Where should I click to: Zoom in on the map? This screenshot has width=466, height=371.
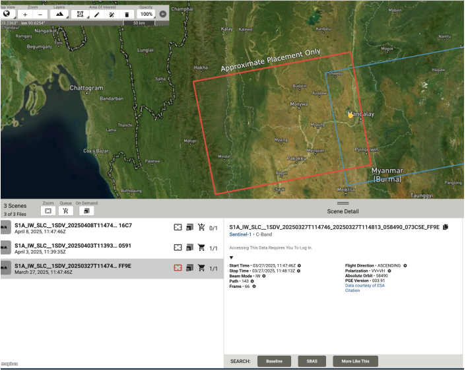pos(26,14)
